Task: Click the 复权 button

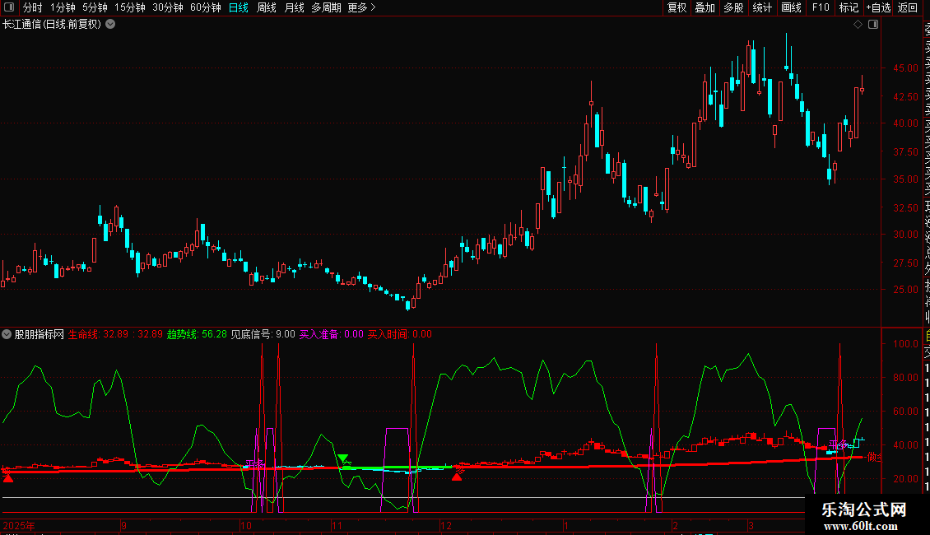Action: 677,7
